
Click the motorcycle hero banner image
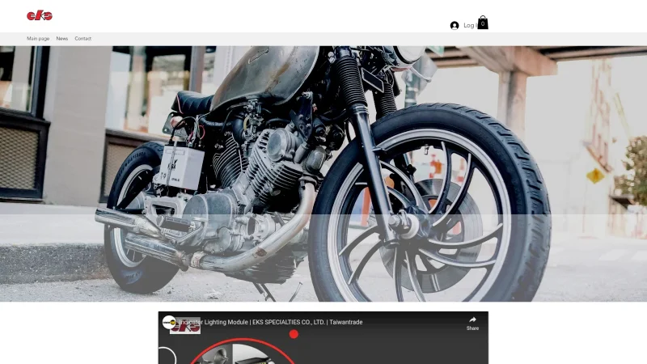[323, 174]
